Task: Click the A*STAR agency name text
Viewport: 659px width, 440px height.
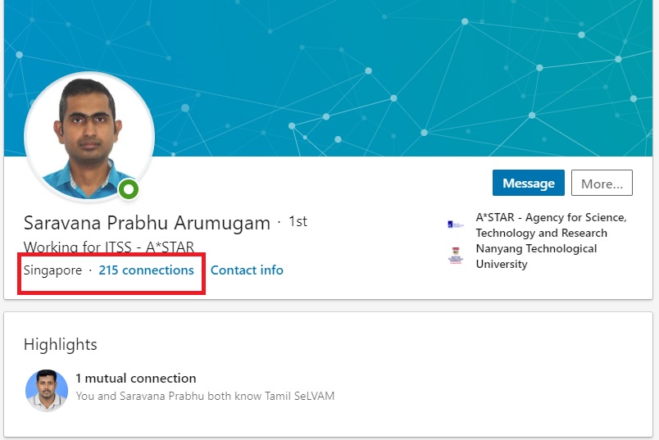Action: [551, 225]
